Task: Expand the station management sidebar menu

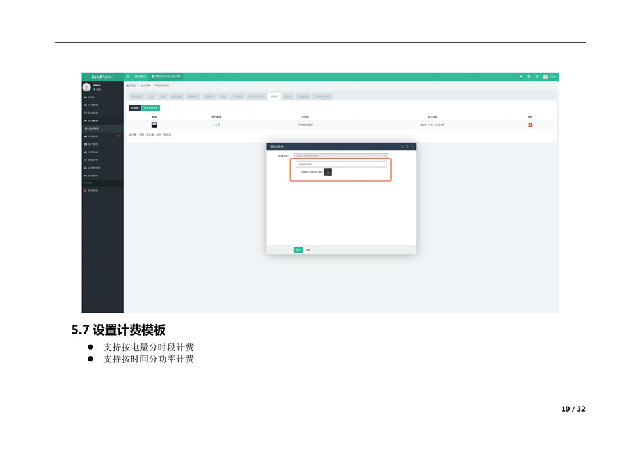Action: (93, 121)
